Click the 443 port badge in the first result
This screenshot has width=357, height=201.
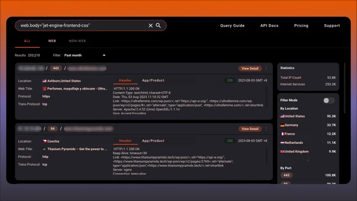coord(56,68)
